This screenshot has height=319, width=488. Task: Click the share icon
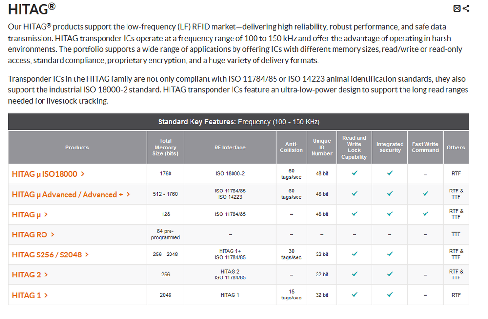pyautogui.click(x=466, y=8)
